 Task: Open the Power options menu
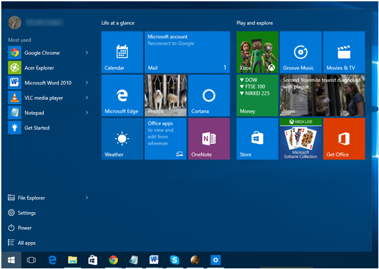[20, 228]
